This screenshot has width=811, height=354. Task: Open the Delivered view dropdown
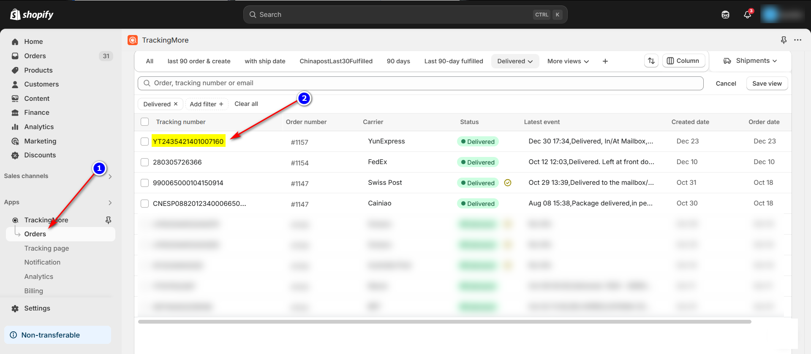tap(515, 61)
